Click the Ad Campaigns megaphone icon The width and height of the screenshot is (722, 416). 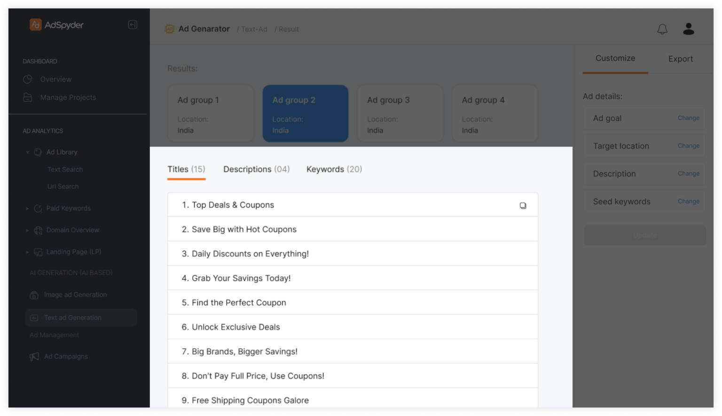(x=34, y=357)
